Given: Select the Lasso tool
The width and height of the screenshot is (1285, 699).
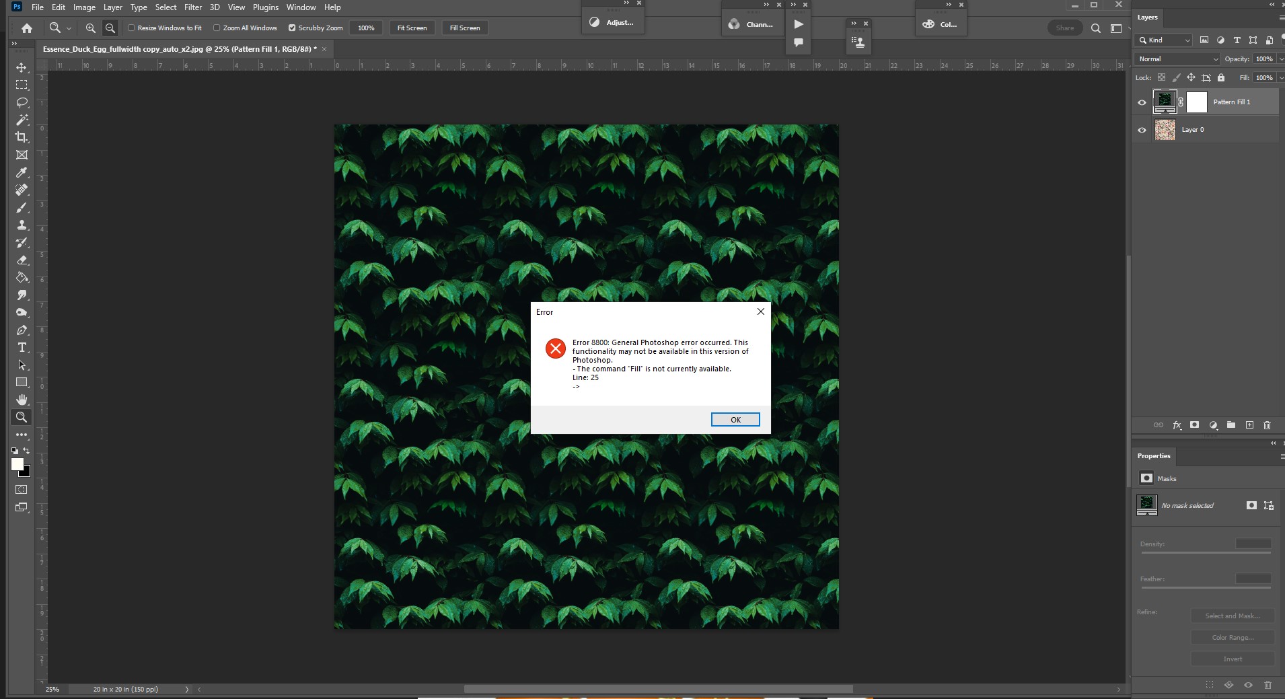Looking at the screenshot, I should (x=22, y=102).
